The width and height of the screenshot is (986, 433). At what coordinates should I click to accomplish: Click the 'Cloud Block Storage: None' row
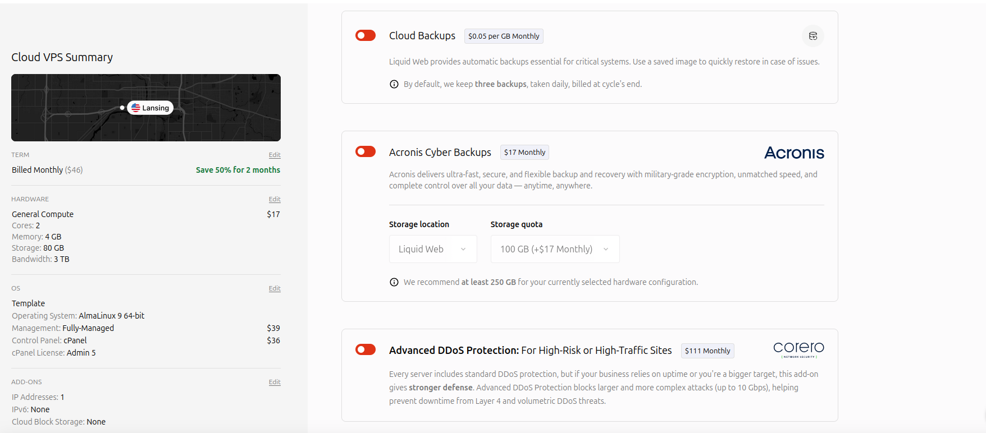[x=59, y=422]
